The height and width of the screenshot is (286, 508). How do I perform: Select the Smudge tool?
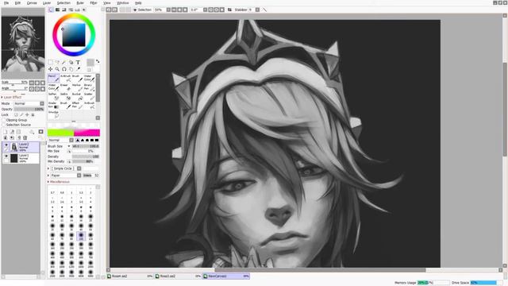pyautogui.click(x=53, y=114)
